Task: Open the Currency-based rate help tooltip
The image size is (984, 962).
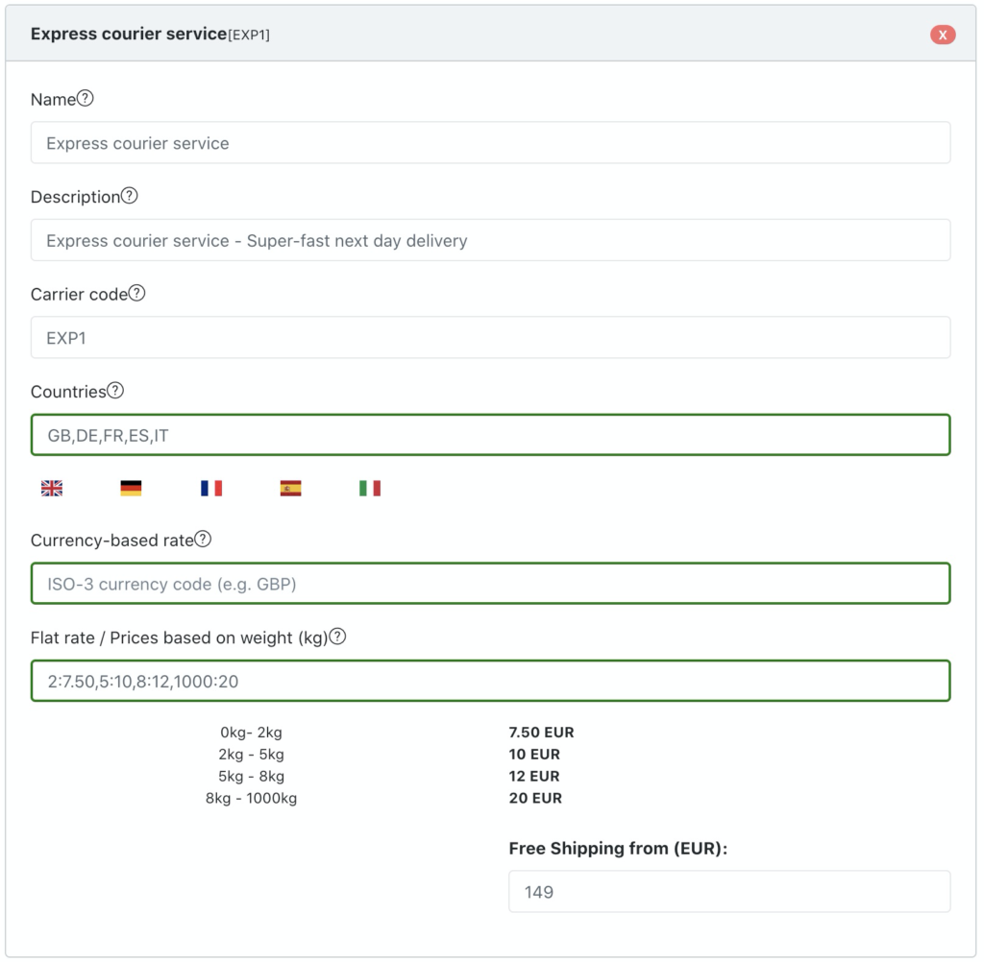Action: coord(203,540)
